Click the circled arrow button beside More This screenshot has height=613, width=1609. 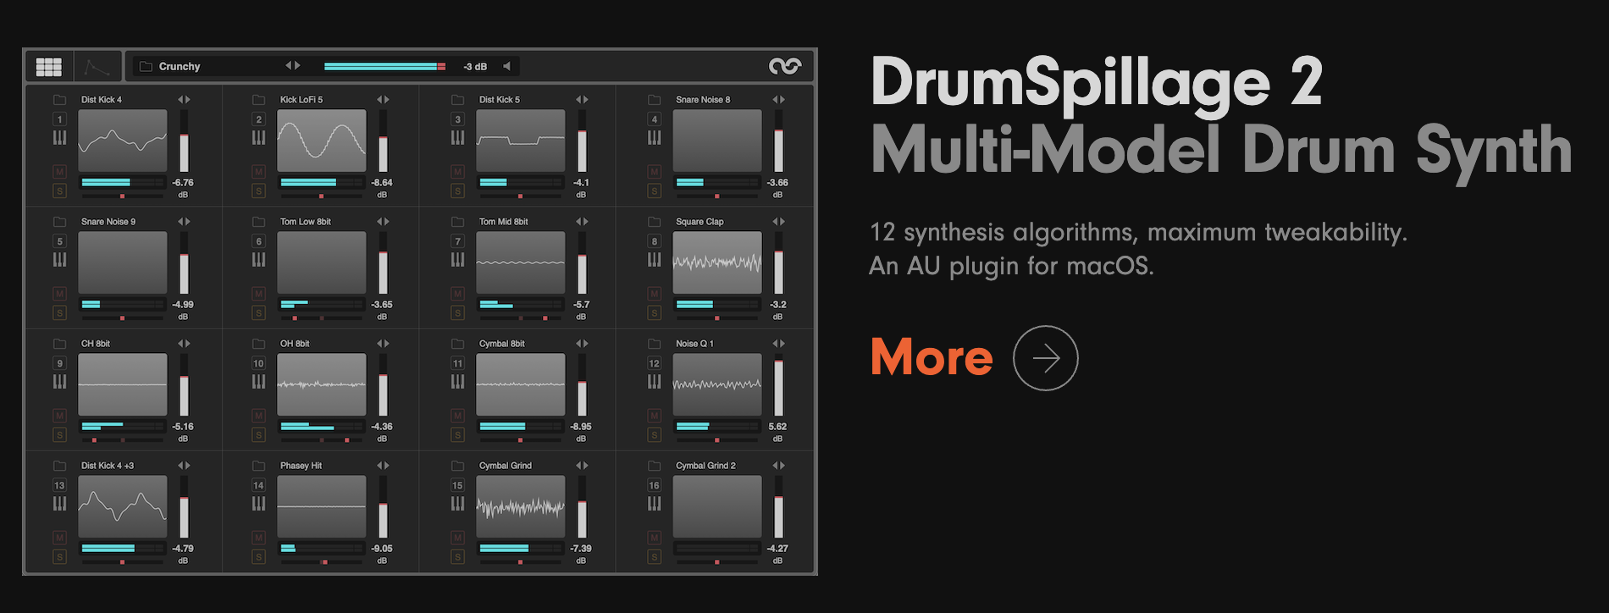pyautogui.click(x=1045, y=358)
